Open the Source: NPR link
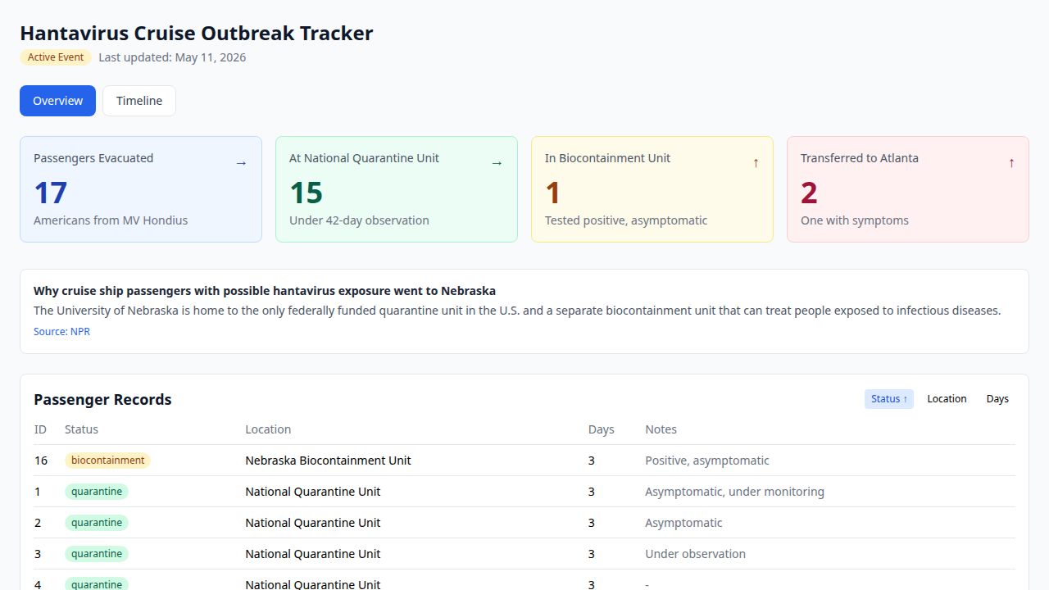The height and width of the screenshot is (590, 1049). point(61,331)
